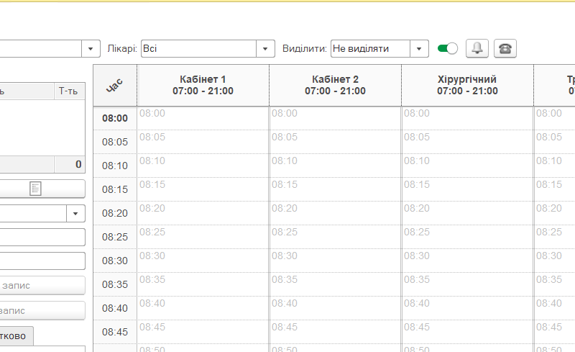
Task: Click the telephone icon button
Action: click(x=505, y=48)
